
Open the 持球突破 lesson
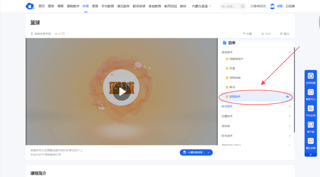[x=235, y=78]
